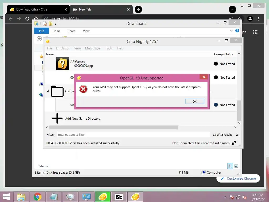Click Not Tested status for AR Games
Image resolution: width=269 pixels, height=202 pixels.
pos(224,64)
